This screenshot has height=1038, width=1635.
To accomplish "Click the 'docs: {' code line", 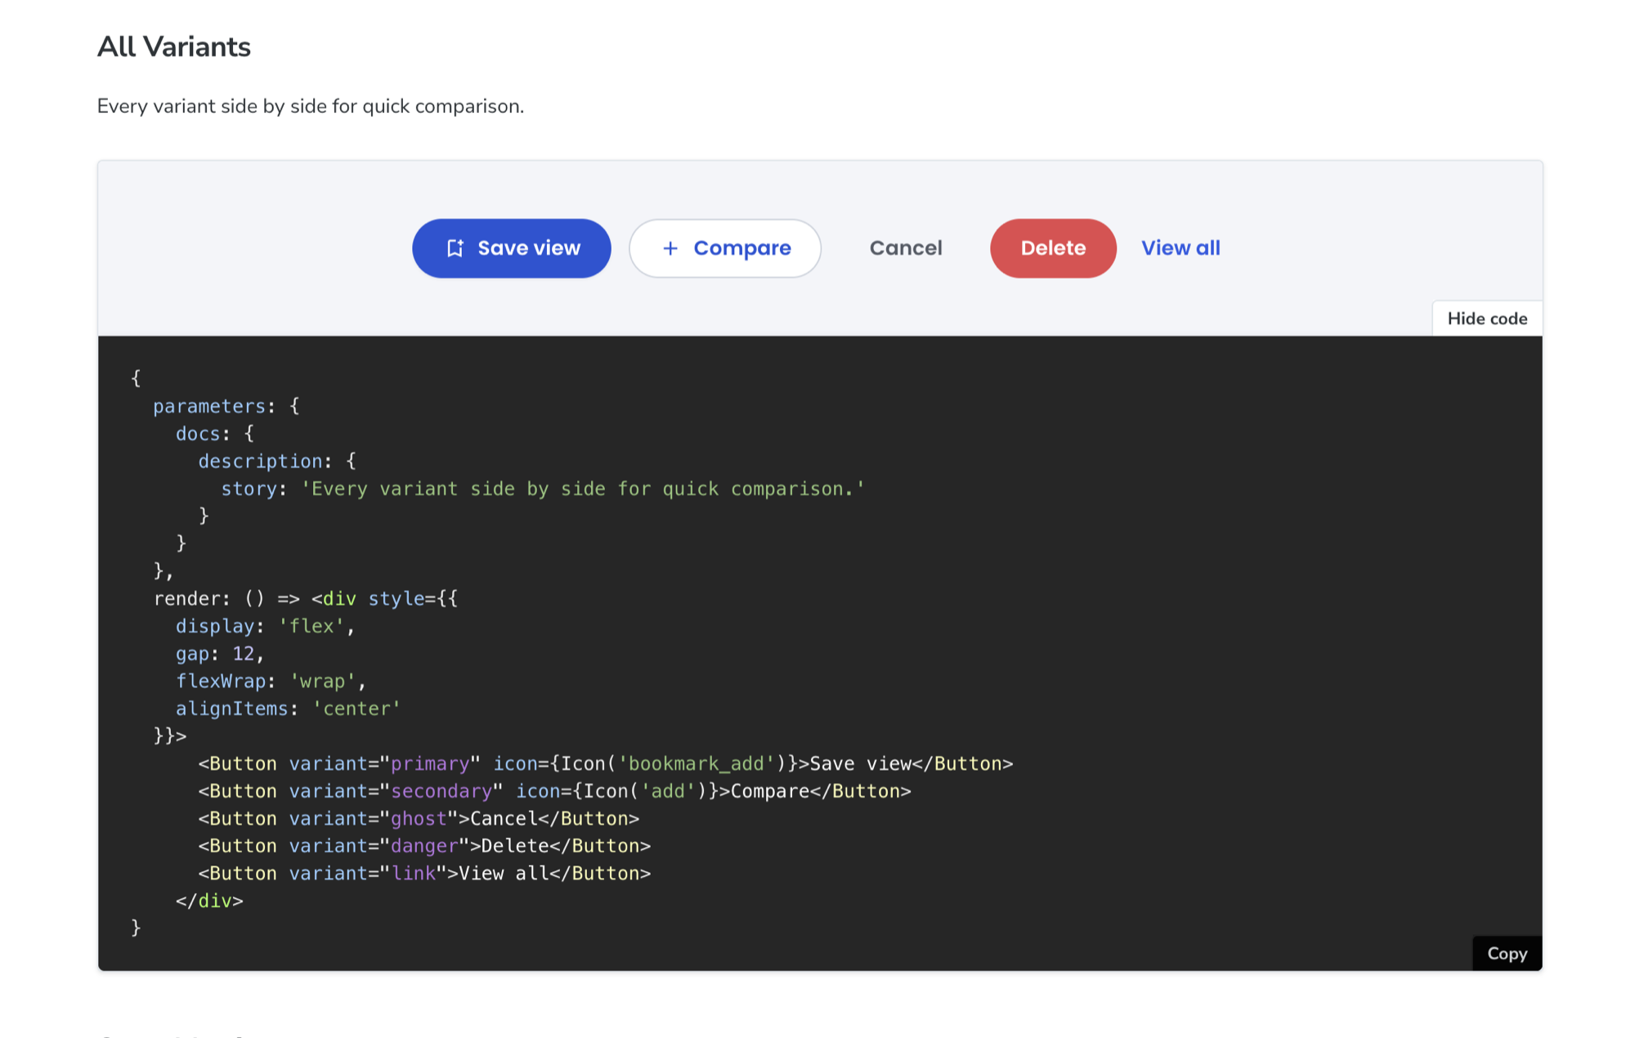I will (x=215, y=434).
